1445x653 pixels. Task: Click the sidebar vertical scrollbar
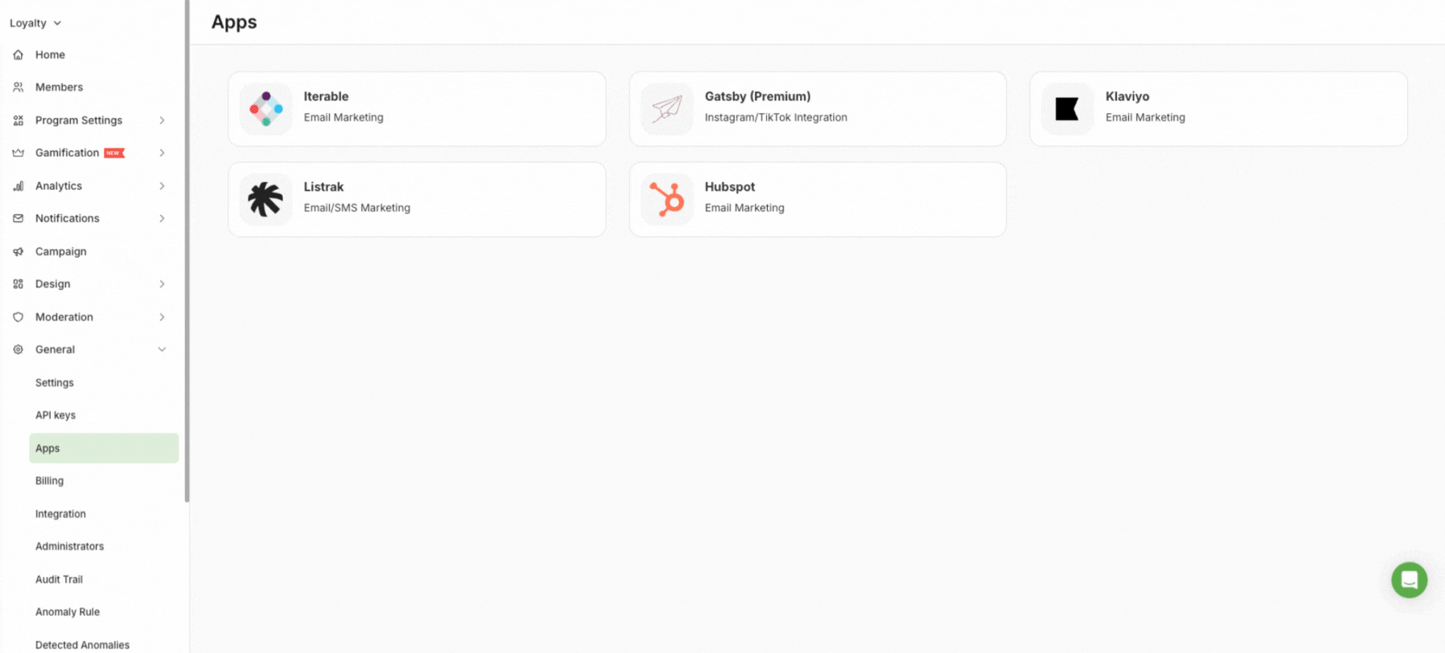[187, 251]
